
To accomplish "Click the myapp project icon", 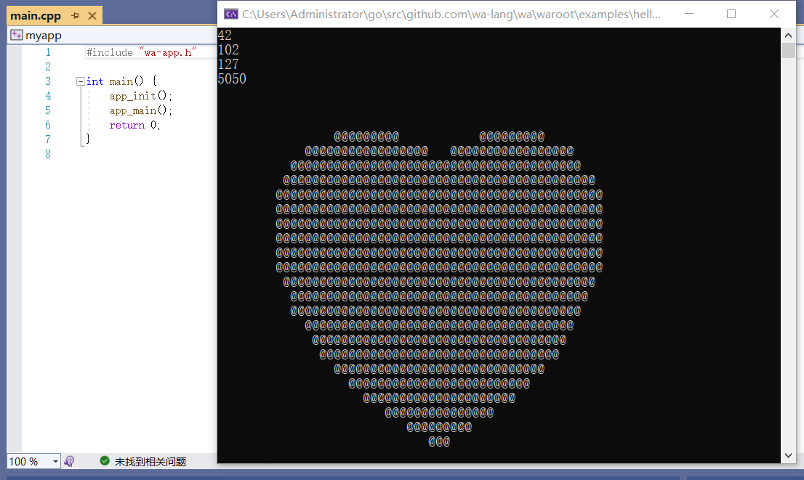I will (x=17, y=36).
